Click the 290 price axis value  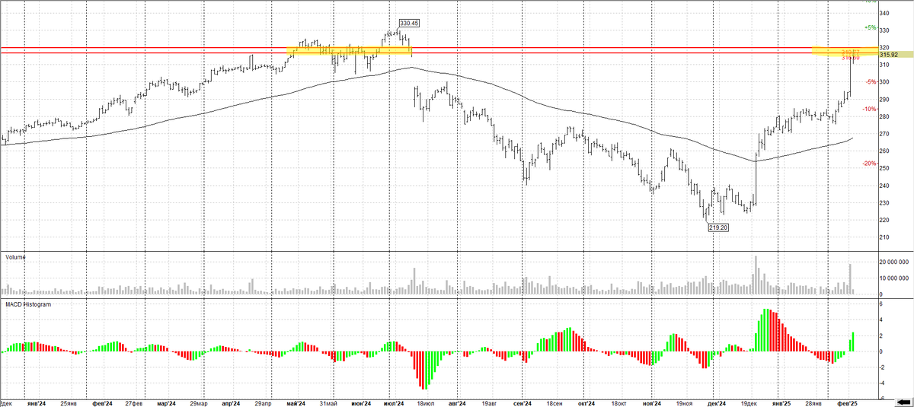tap(884, 100)
